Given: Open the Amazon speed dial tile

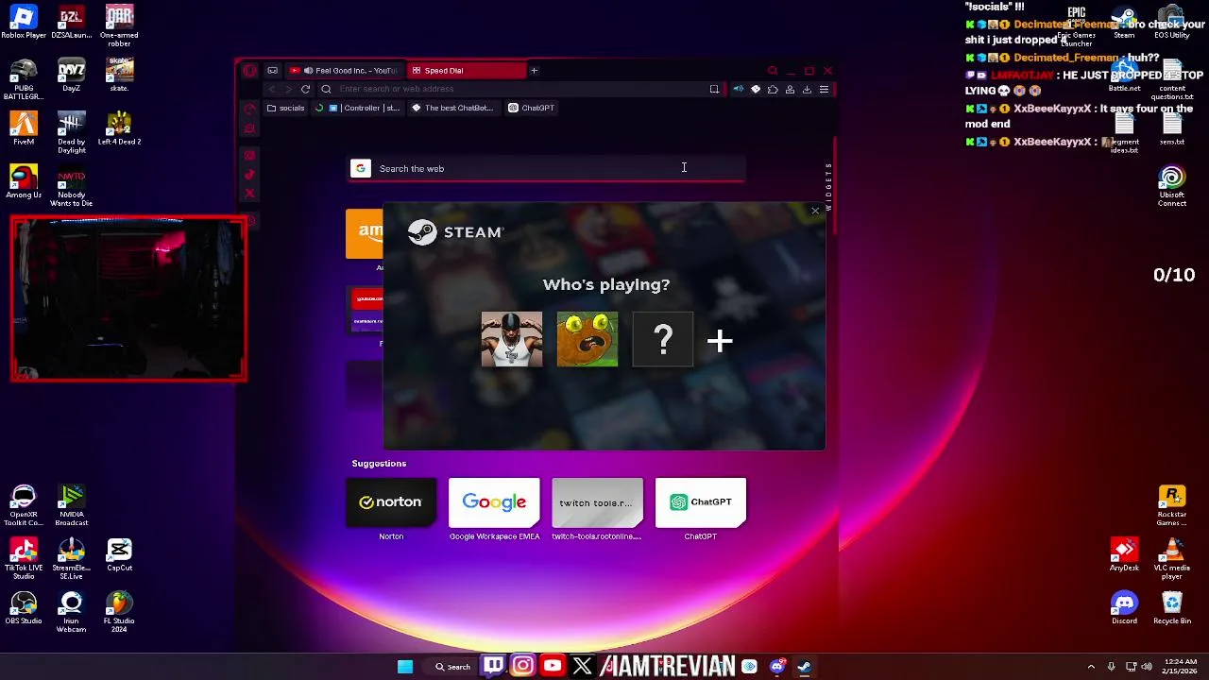Looking at the screenshot, I should 365,234.
